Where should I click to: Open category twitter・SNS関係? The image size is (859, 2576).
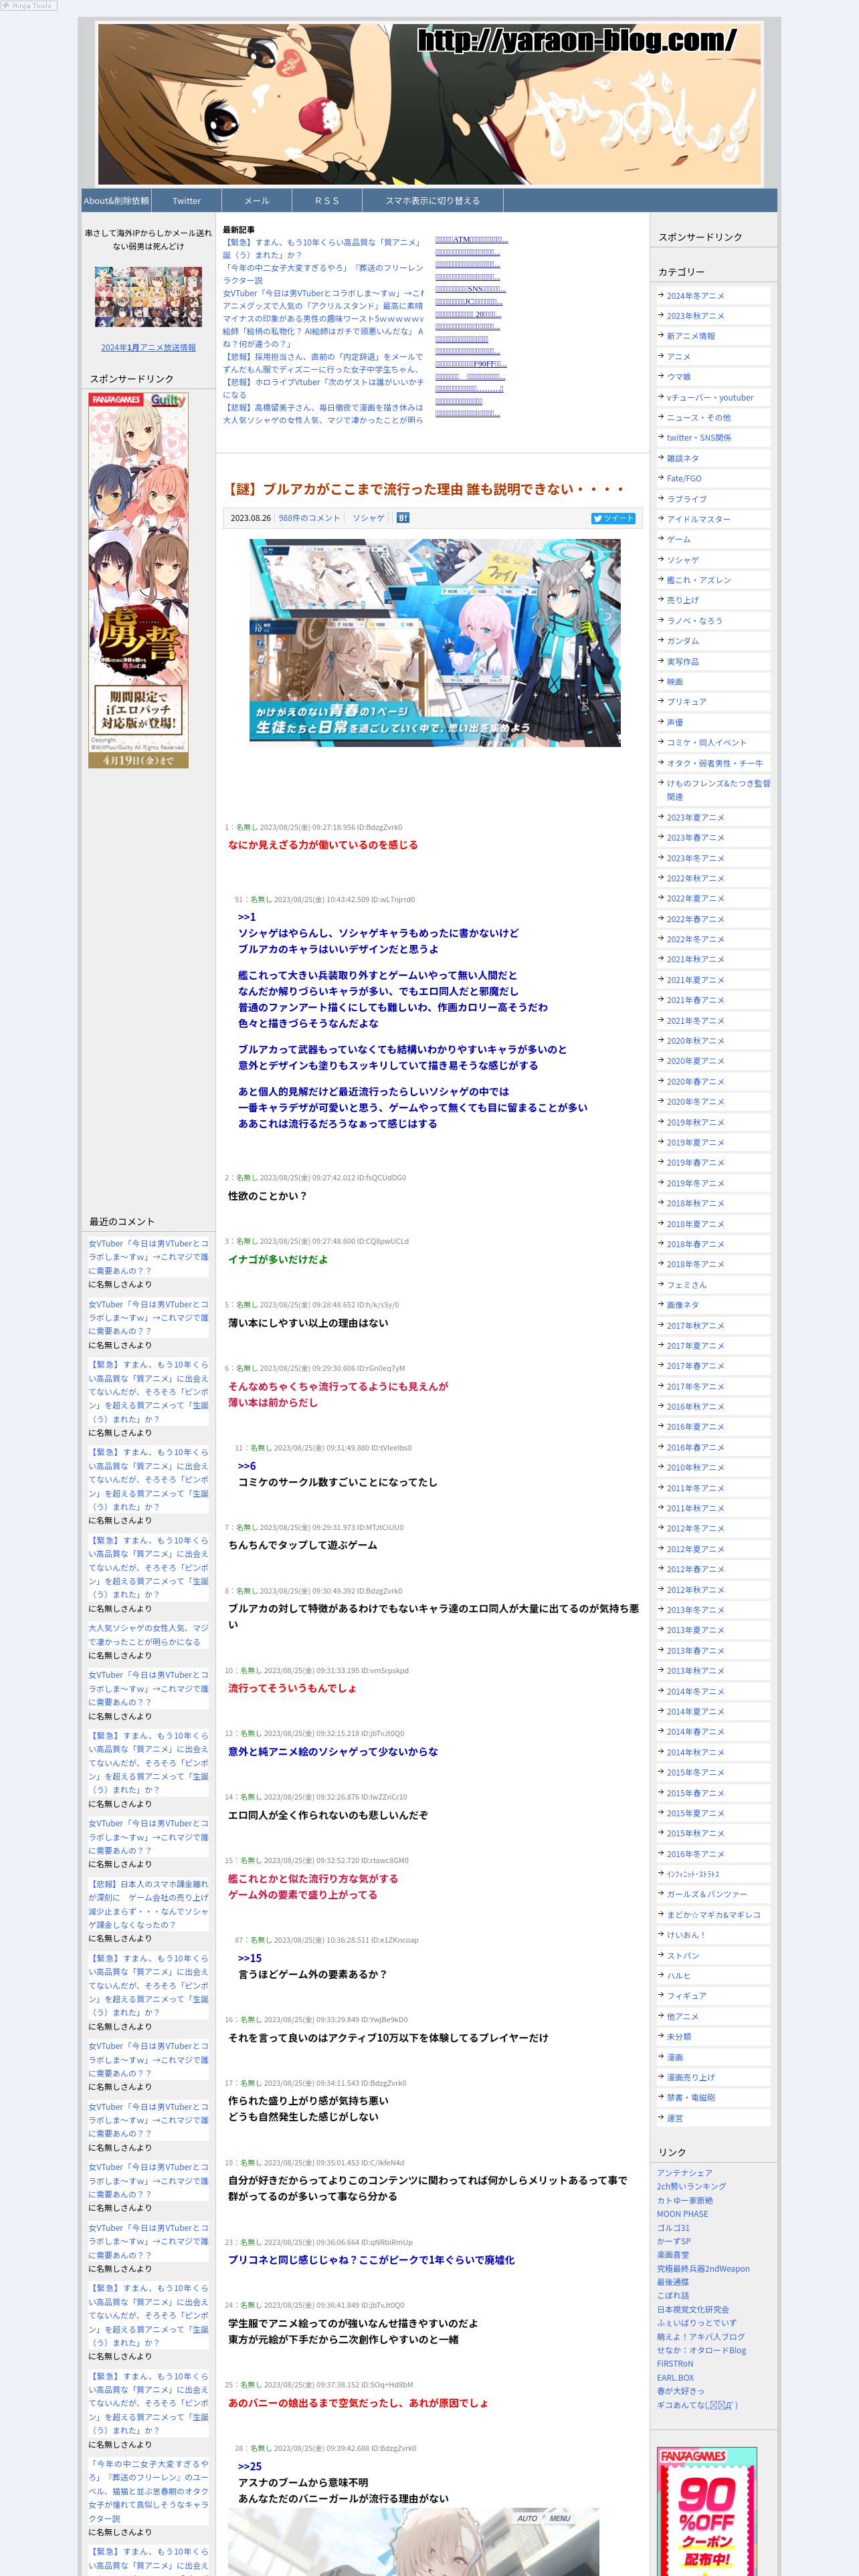(x=699, y=438)
